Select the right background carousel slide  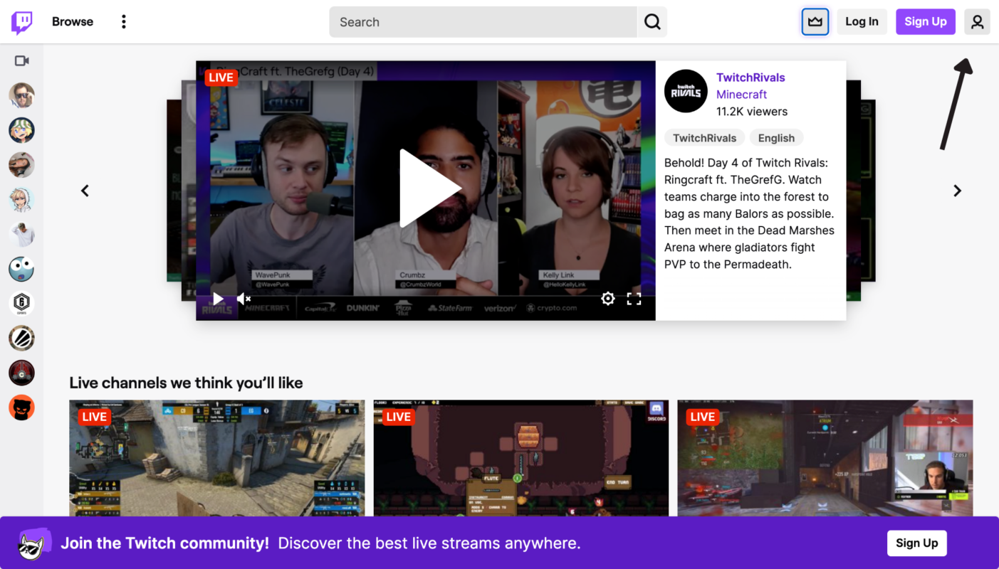click(x=861, y=191)
